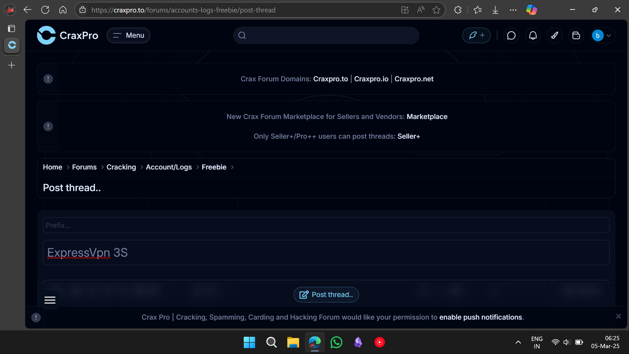Click the thread title field ExpressVpn 3S
629x354 pixels.
click(x=326, y=253)
